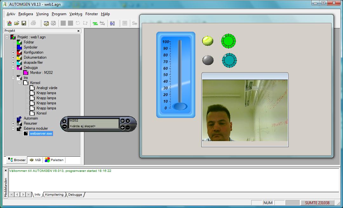The image size is (343, 208).
Task: Click the minus button on M202 monitor widget
Action: tap(64, 127)
